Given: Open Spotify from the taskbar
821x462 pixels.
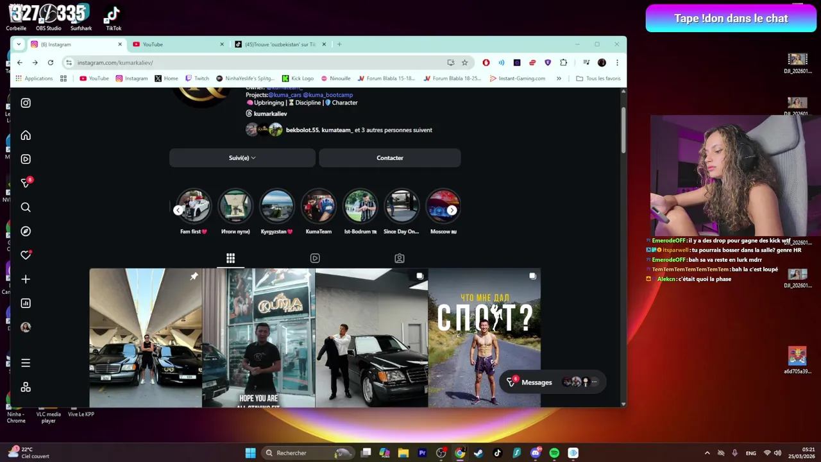Looking at the screenshot, I should pyautogui.click(x=554, y=453).
